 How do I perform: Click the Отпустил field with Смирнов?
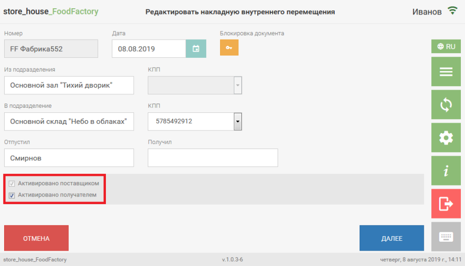(69, 158)
